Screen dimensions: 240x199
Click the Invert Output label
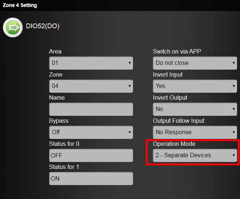[170, 98]
